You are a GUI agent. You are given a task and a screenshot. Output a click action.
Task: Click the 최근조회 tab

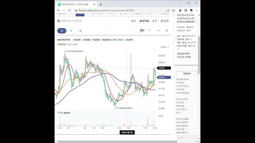click(187, 74)
